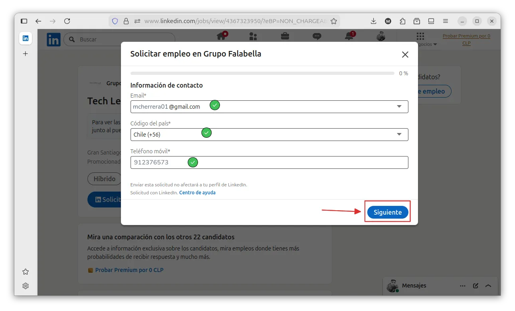
Task: Open the Mensajes chat bubble icon
Action: point(317,36)
